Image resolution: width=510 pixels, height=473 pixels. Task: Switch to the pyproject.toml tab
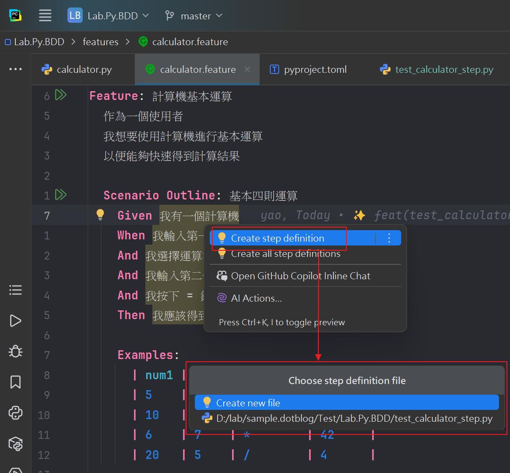308,70
